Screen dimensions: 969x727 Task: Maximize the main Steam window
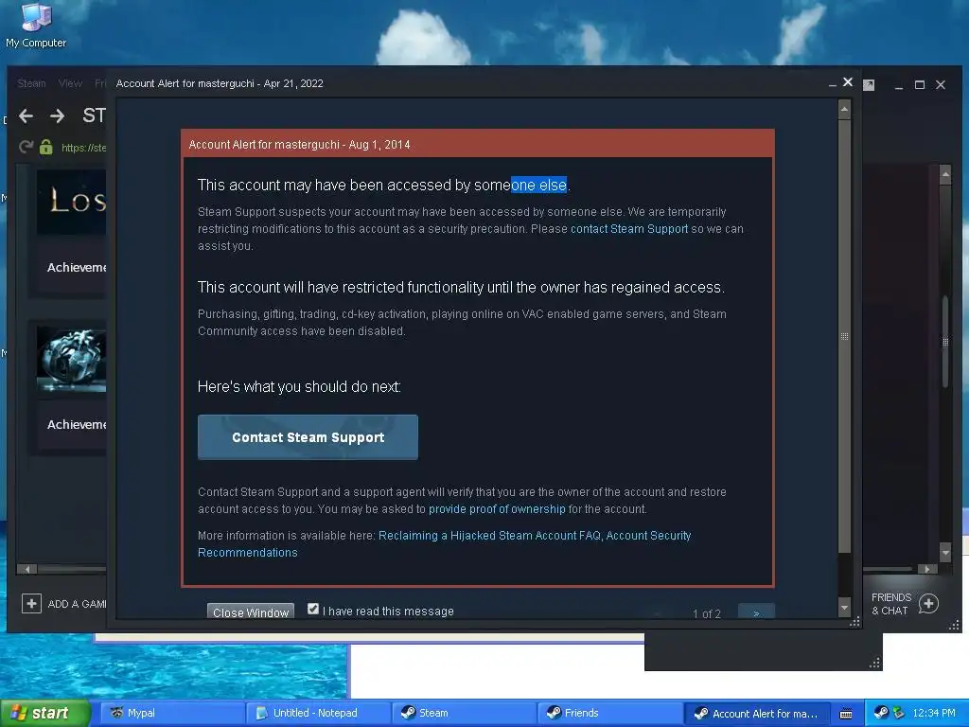tap(920, 84)
